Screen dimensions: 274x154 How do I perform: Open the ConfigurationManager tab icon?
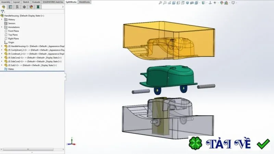(17, 7)
